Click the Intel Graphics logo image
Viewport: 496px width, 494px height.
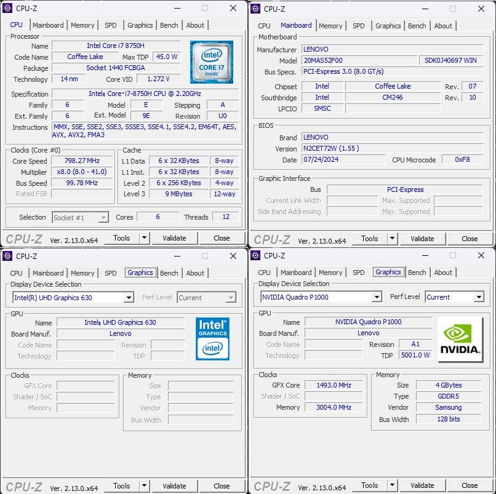[212, 338]
